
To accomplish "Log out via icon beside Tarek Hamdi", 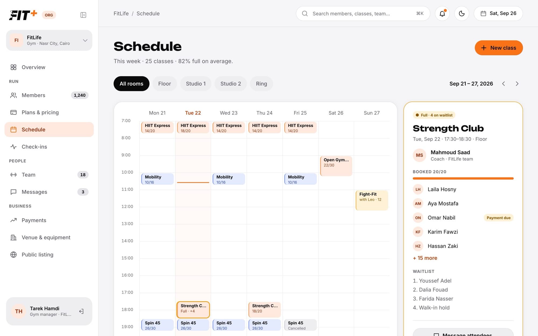I will click(81, 311).
